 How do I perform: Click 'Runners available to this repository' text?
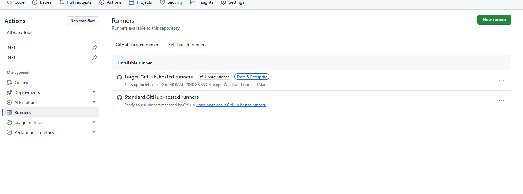click(146, 28)
